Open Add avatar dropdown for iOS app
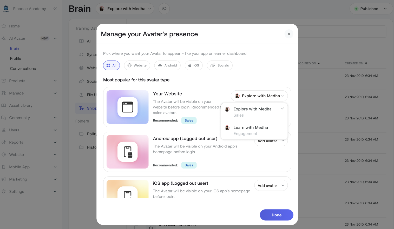The image size is (394, 229). click(x=271, y=186)
